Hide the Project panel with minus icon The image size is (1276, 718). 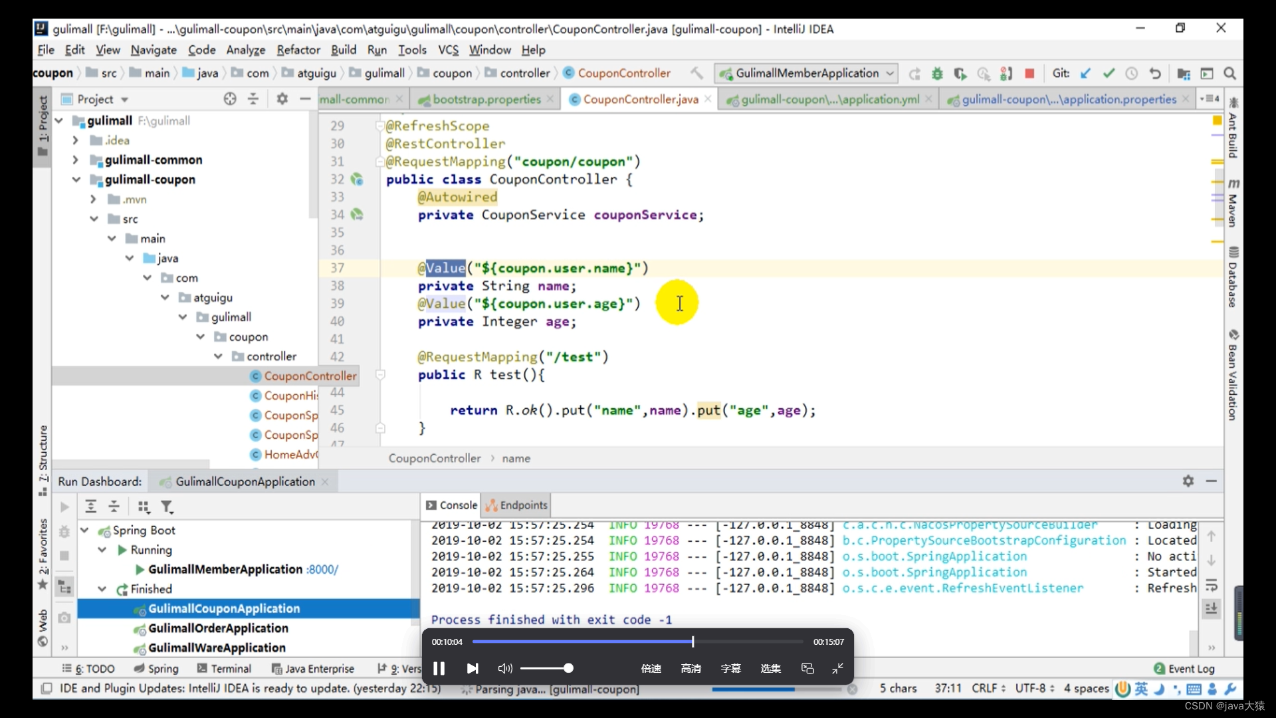(x=305, y=99)
